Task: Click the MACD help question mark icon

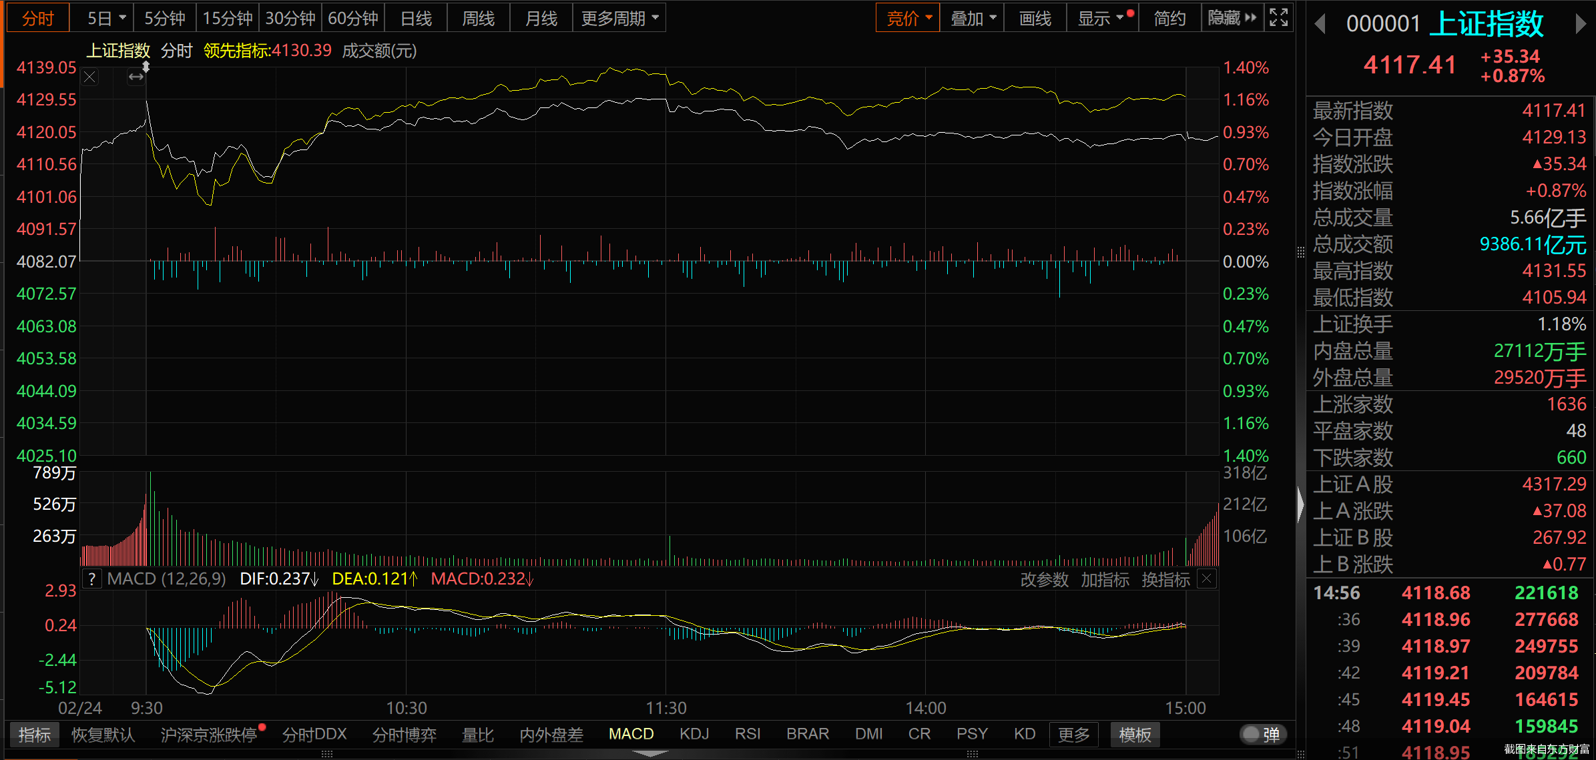Action: pyautogui.click(x=92, y=579)
